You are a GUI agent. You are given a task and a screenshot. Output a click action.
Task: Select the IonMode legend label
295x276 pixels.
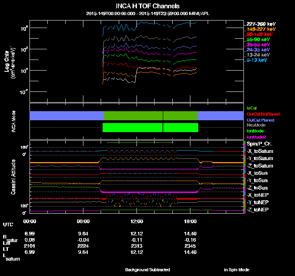pos(255,131)
